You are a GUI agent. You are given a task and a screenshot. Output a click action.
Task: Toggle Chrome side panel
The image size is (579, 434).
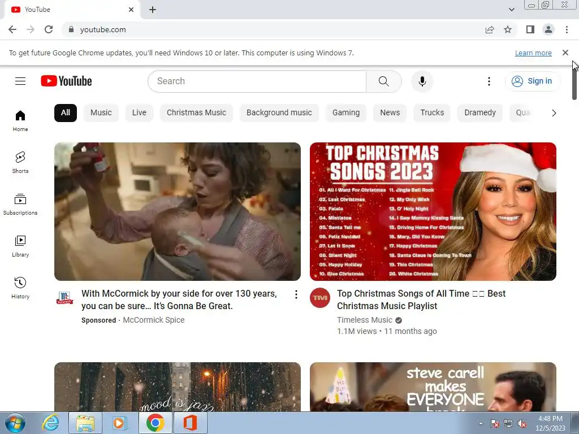click(x=530, y=29)
